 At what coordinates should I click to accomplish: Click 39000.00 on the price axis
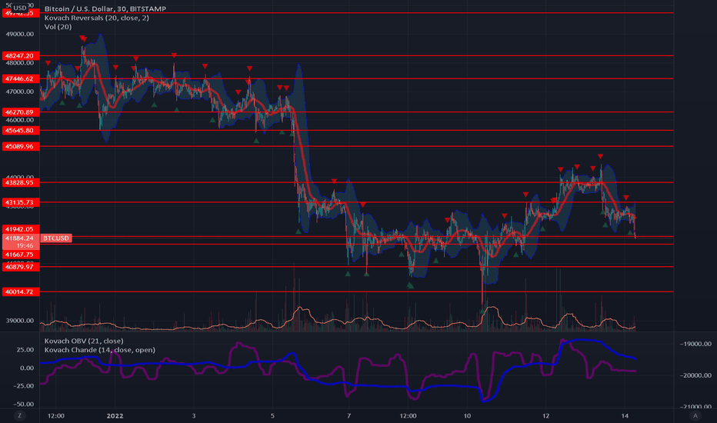coord(20,321)
